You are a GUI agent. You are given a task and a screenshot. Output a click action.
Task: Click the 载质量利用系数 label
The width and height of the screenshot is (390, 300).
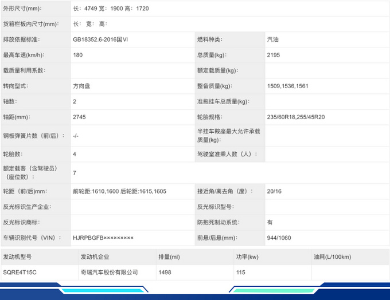click(x=24, y=70)
